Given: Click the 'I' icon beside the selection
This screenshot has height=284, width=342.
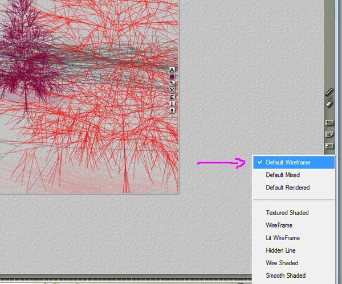Looking at the screenshot, I should 172,104.
